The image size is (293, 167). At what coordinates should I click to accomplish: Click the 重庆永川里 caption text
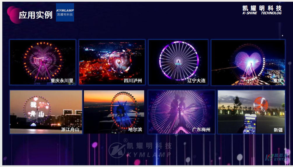62,81
